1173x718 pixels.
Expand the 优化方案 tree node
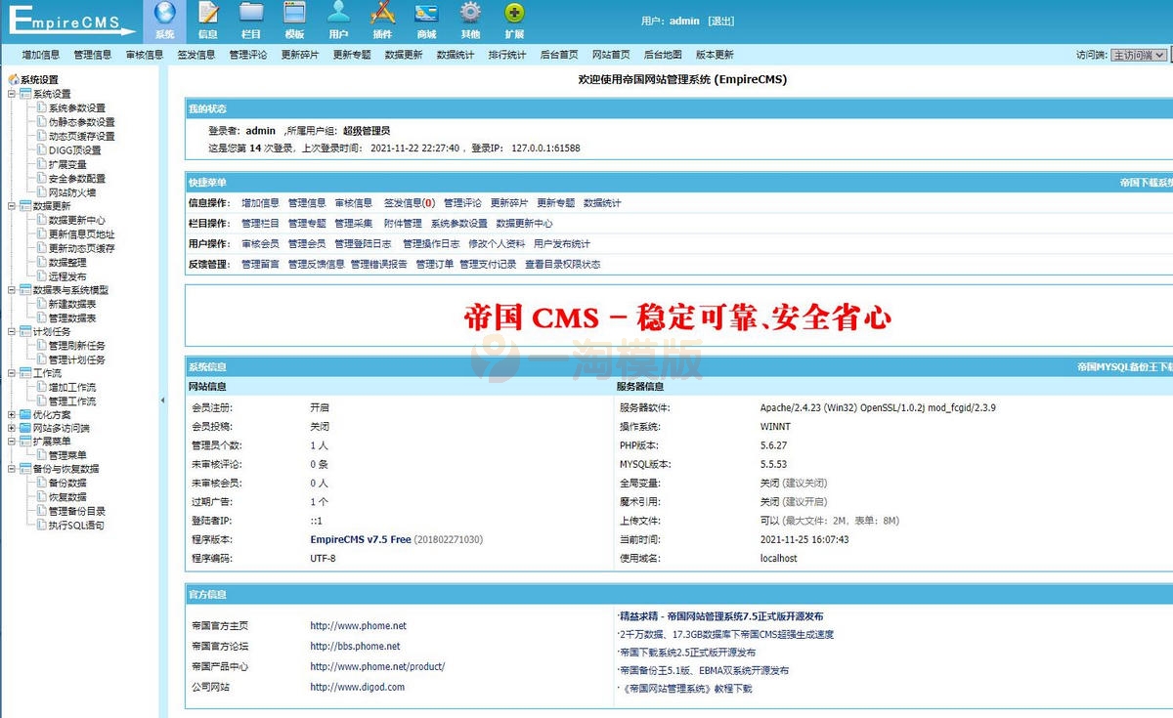(12, 414)
